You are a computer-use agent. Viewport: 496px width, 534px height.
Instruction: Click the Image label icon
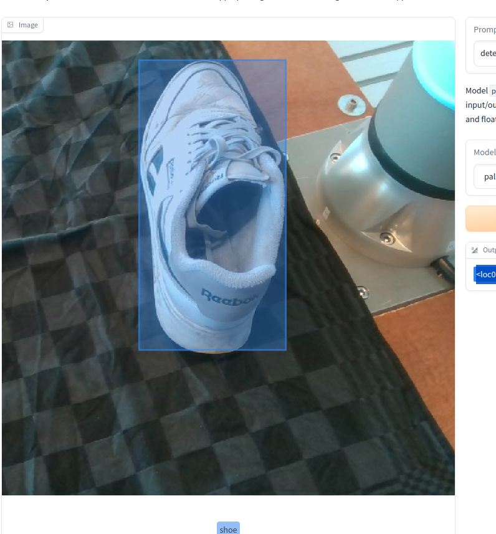click(x=11, y=25)
